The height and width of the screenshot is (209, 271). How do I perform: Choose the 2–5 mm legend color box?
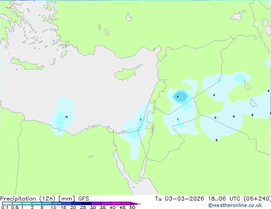(x=37, y=203)
